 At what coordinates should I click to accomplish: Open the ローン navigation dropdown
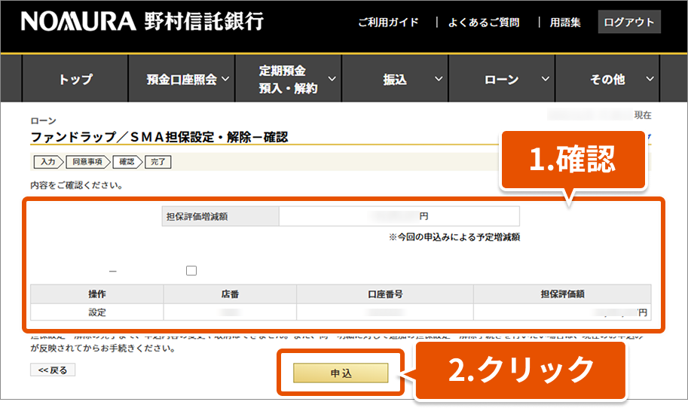510,79
